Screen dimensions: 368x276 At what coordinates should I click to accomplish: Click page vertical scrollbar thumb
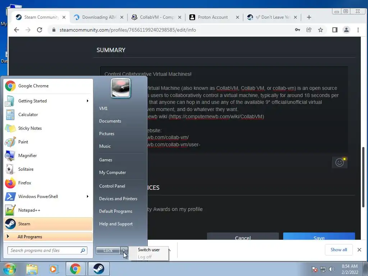tap(364, 177)
